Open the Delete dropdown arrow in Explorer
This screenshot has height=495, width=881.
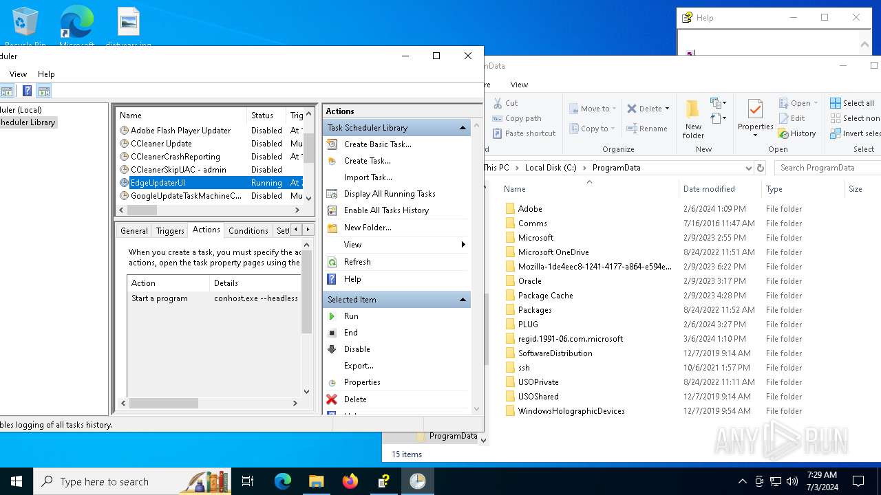click(x=668, y=109)
